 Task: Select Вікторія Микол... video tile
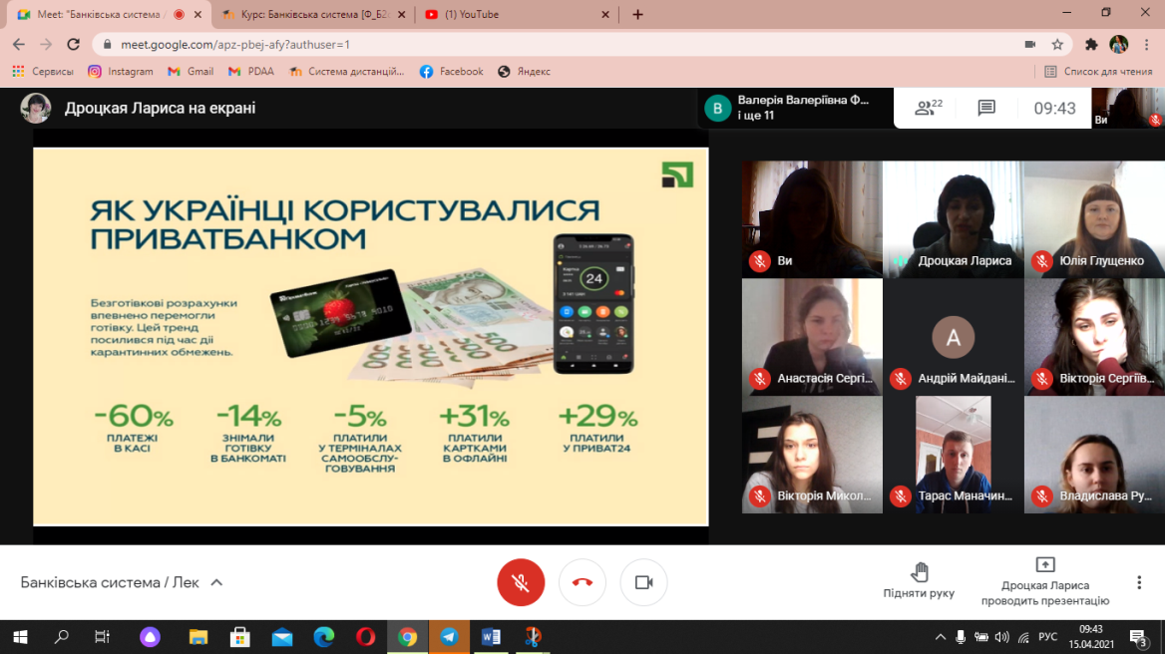(x=812, y=455)
